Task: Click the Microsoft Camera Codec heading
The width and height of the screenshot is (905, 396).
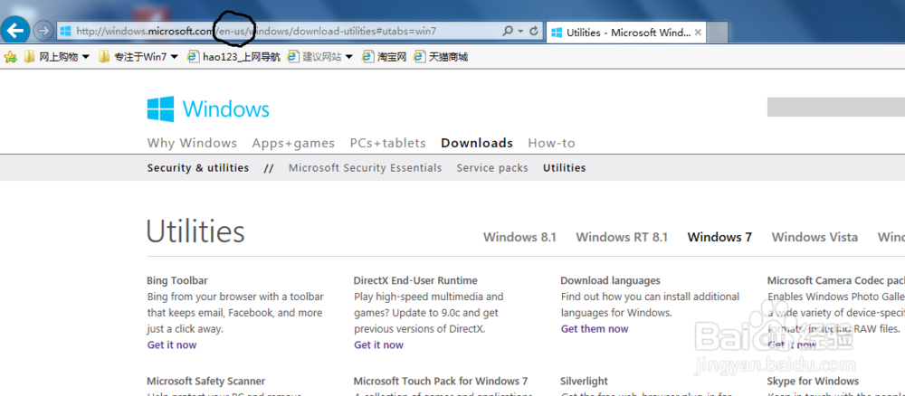Action: [835, 280]
